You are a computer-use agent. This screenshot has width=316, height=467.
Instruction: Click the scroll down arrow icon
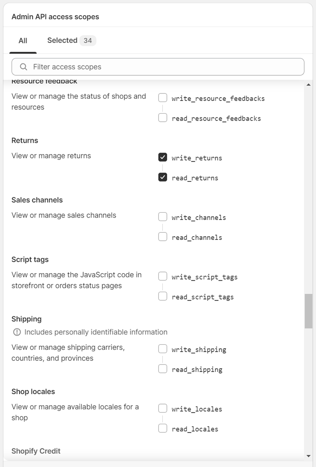tap(309, 456)
